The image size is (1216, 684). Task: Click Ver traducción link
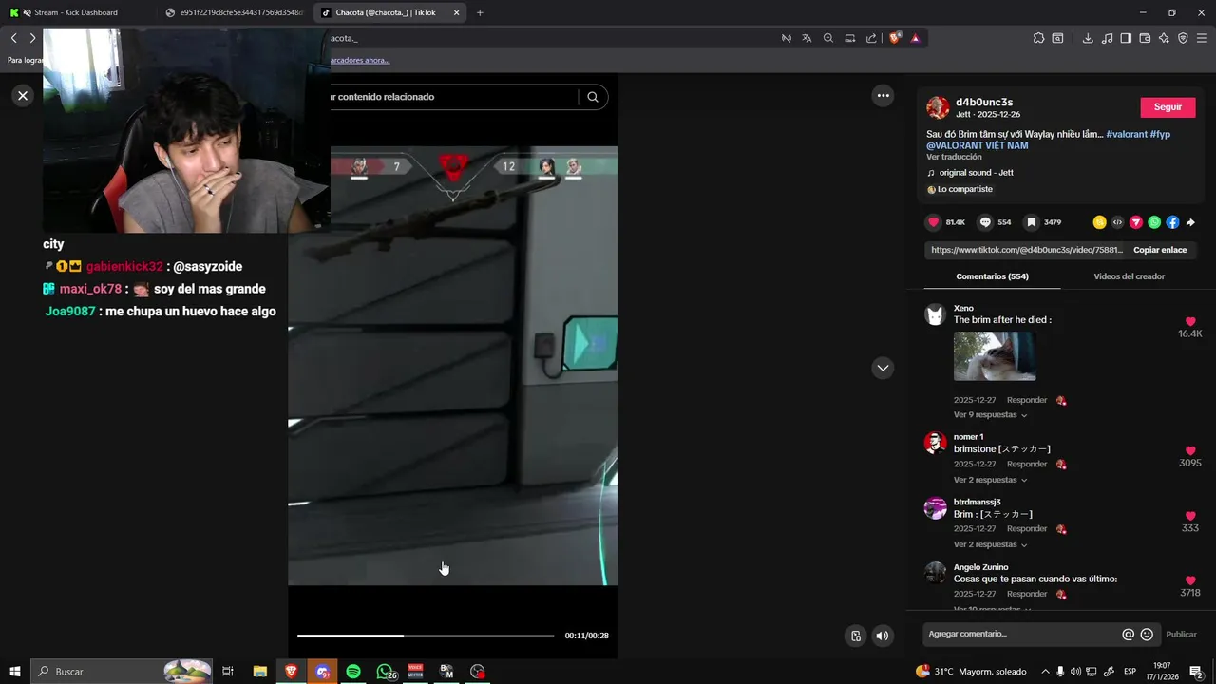[x=954, y=157]
